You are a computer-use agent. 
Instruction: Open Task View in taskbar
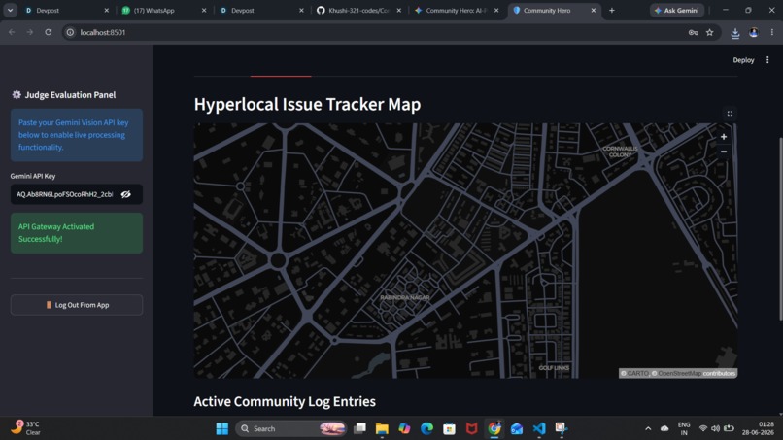359,428
